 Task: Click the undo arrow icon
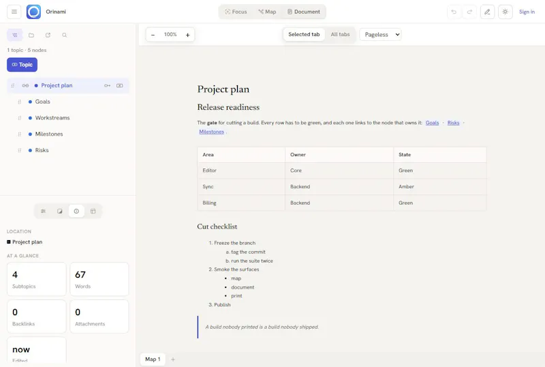click(x=454, y=12)
